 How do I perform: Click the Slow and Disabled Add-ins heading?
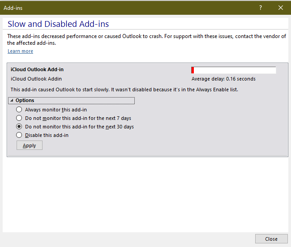pos(58,24)
